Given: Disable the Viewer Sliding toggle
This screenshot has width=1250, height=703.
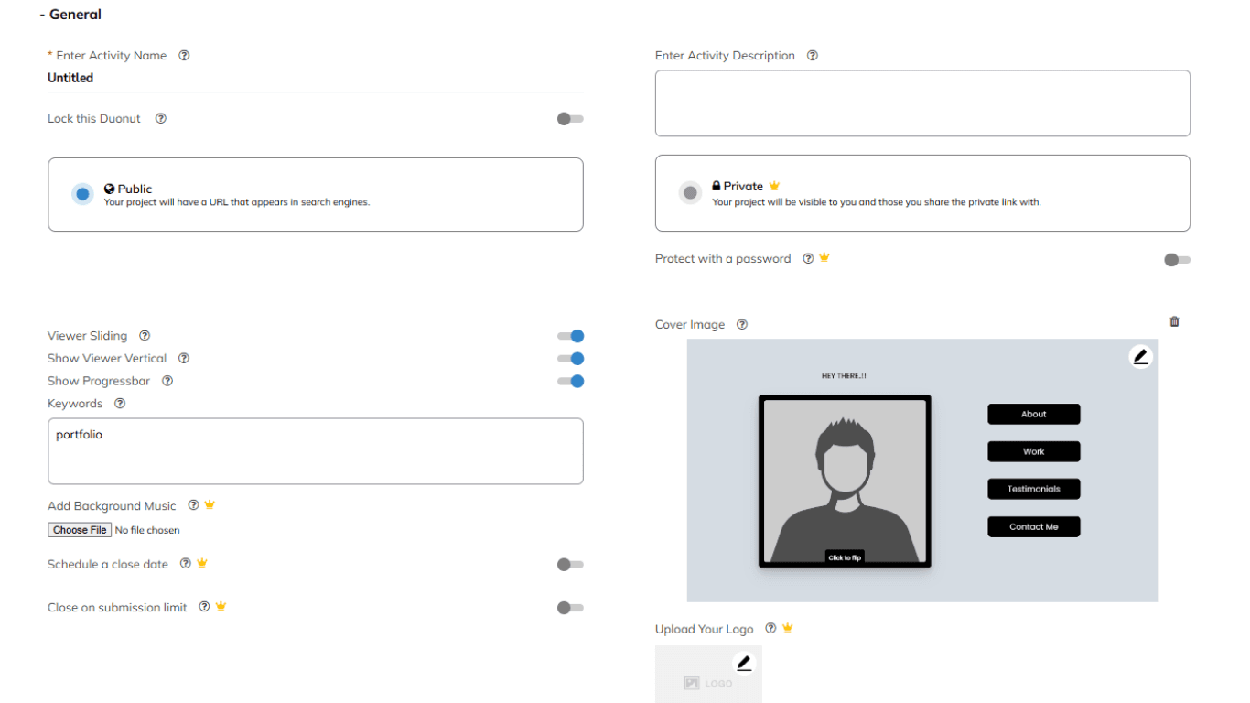Looking at the screenshot, I should tap(570, 336).
